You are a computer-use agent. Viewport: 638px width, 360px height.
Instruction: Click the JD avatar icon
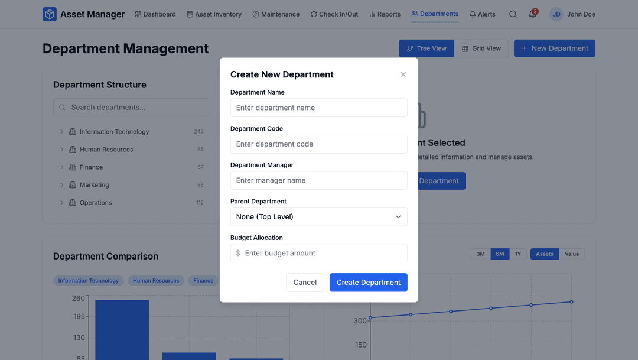555,14
